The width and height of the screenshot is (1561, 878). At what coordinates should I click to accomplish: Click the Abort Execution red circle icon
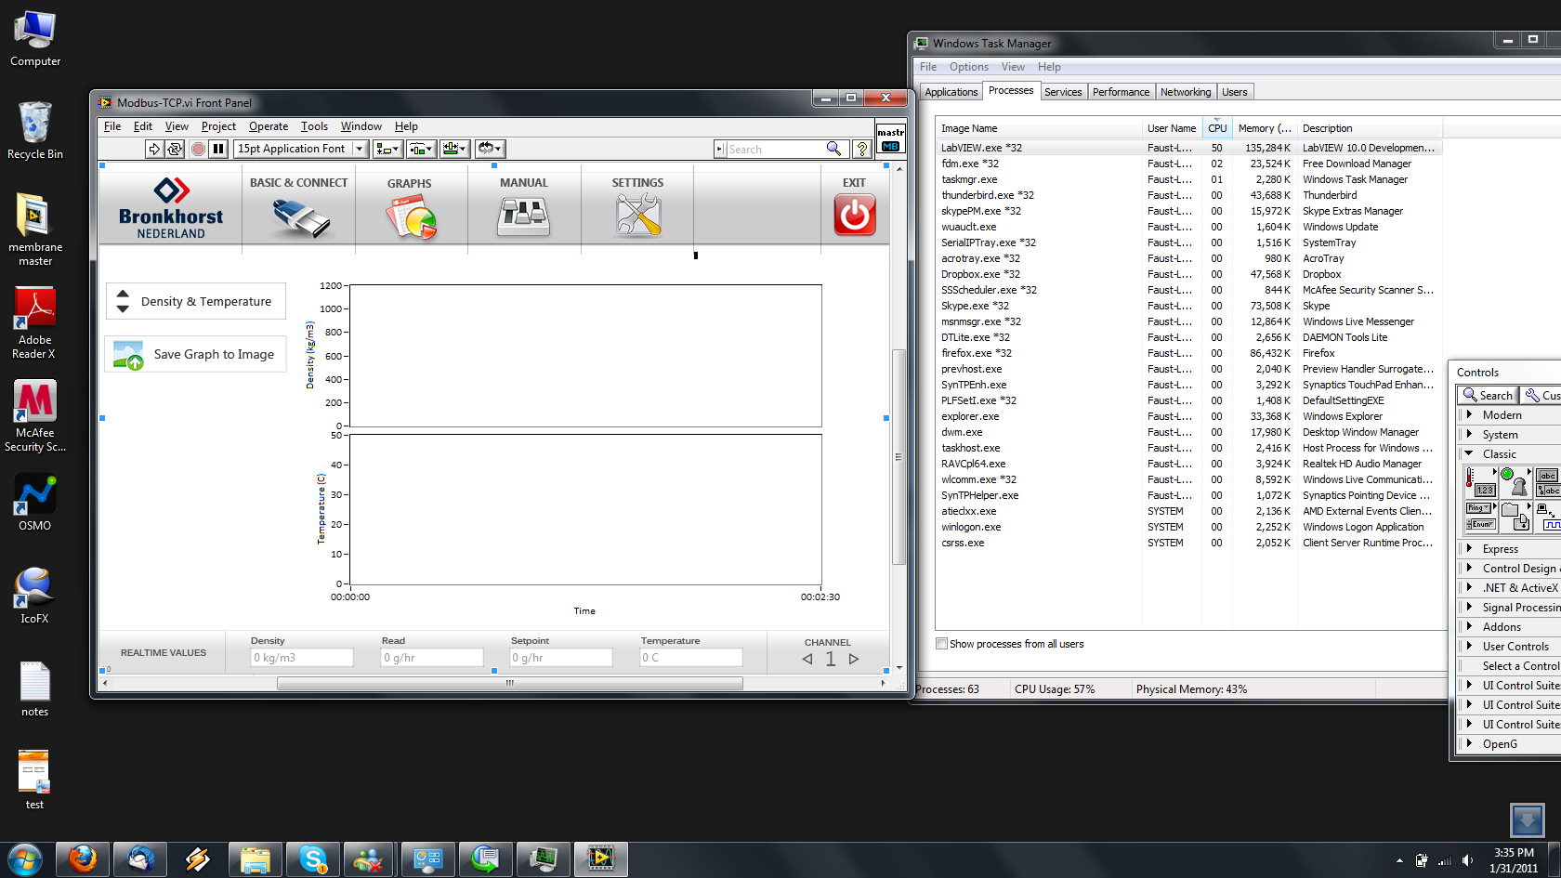coord(198,149)
